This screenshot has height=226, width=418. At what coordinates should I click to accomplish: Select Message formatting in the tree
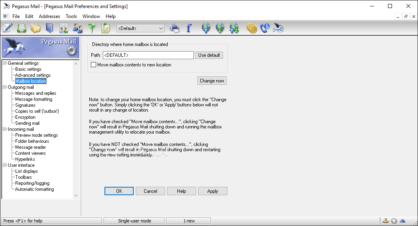[x=34, y=99]
